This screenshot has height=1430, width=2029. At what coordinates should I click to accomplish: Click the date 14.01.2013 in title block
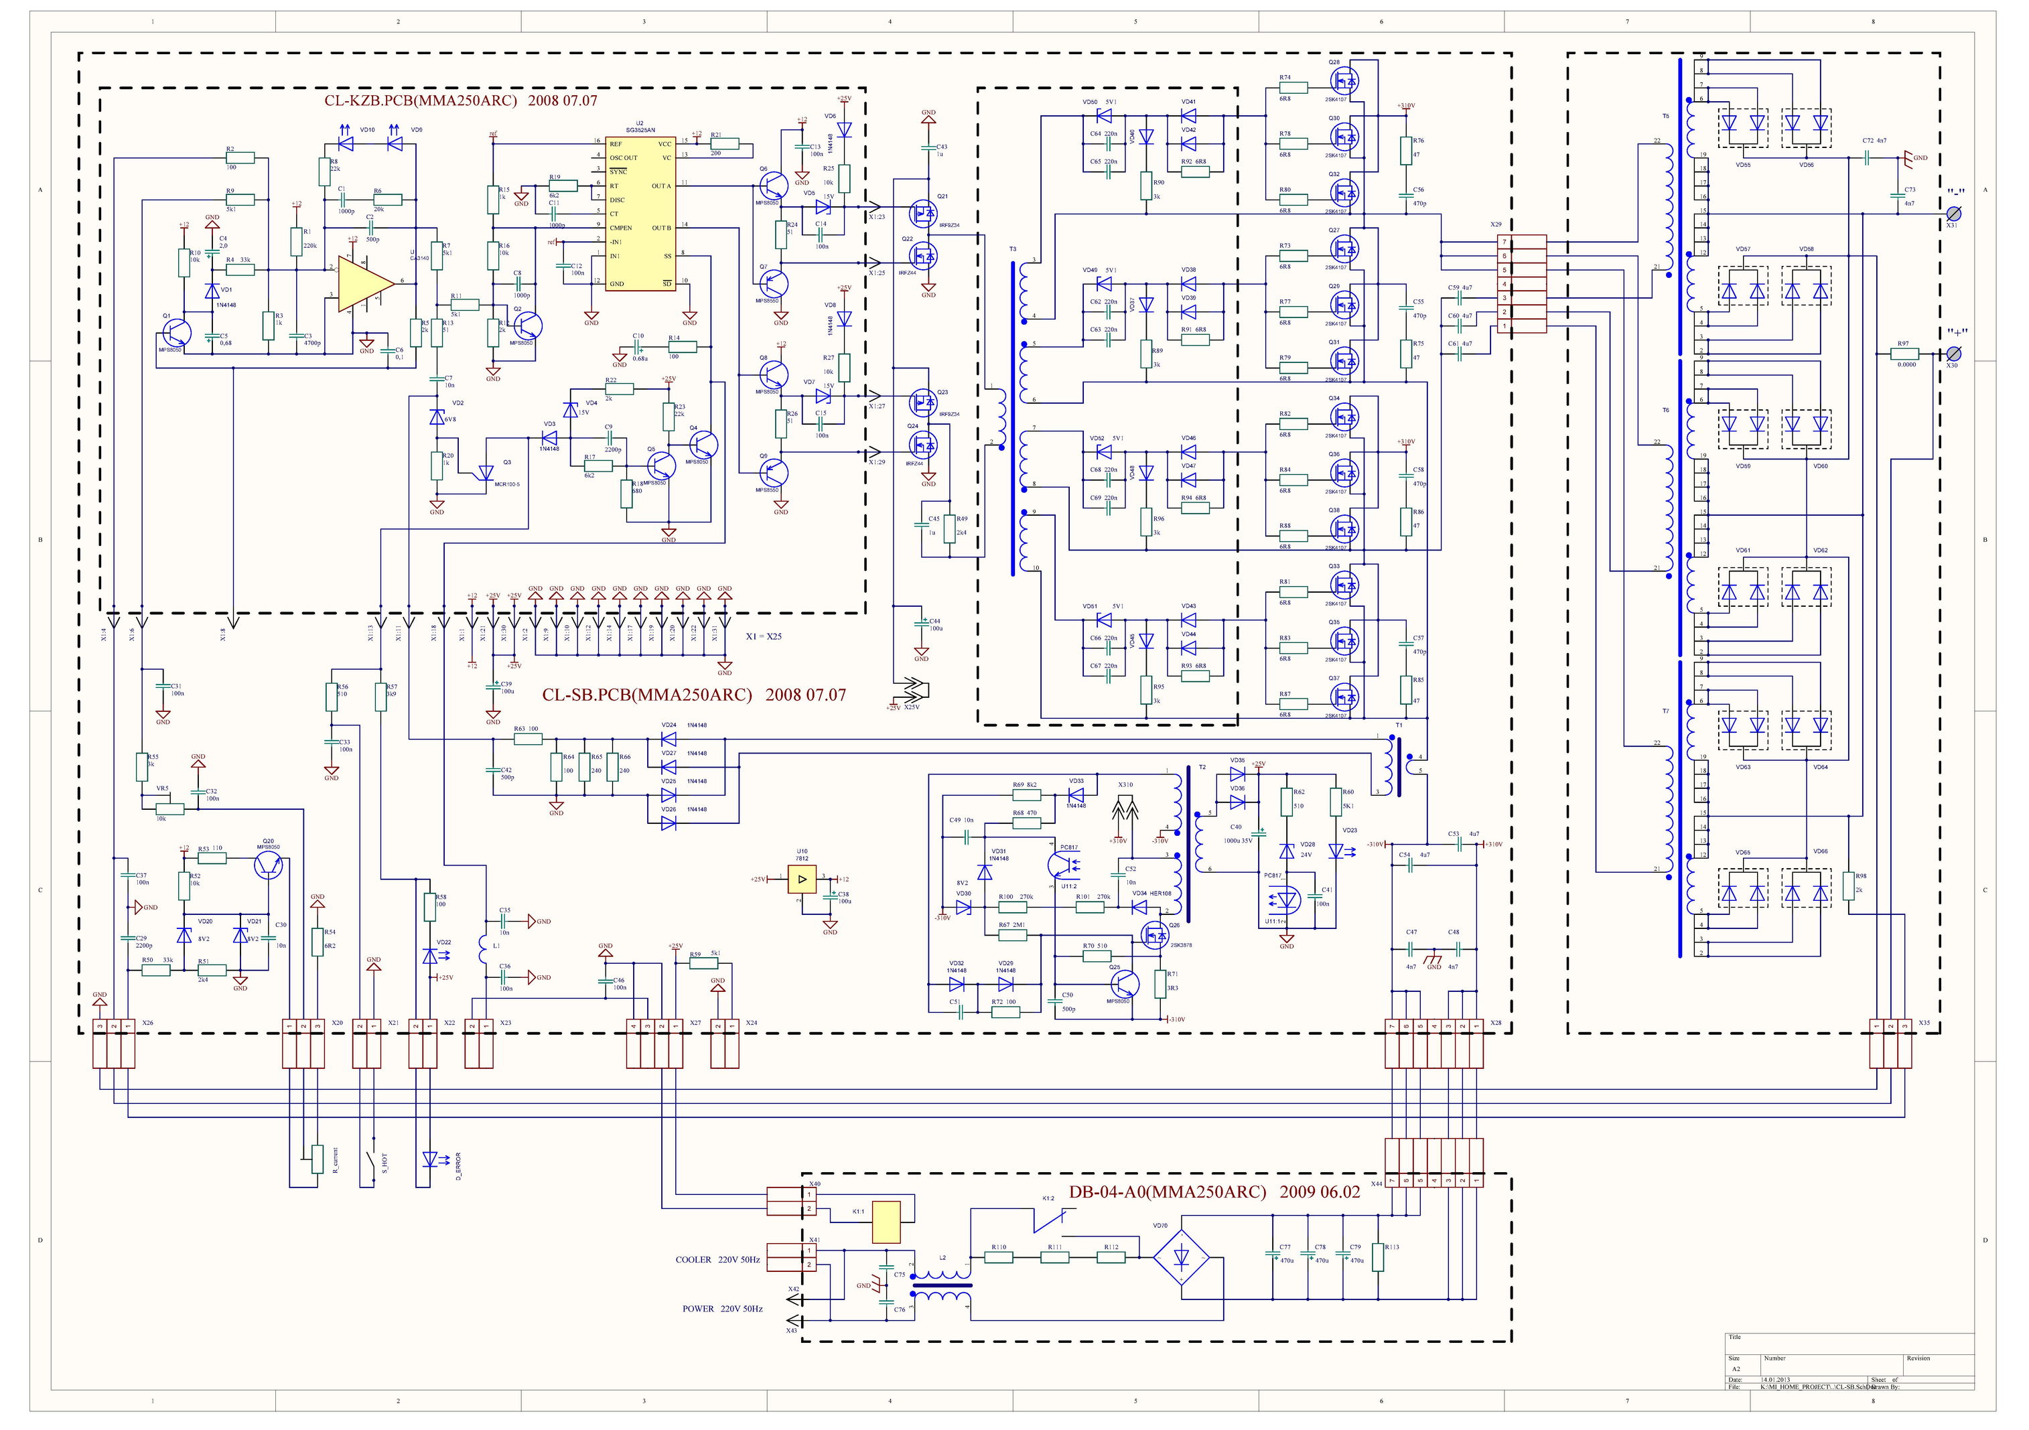pos(1776,1378)
